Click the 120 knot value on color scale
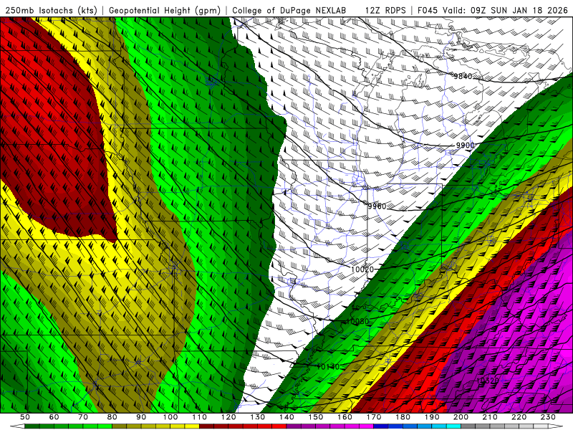 [228, 417]
